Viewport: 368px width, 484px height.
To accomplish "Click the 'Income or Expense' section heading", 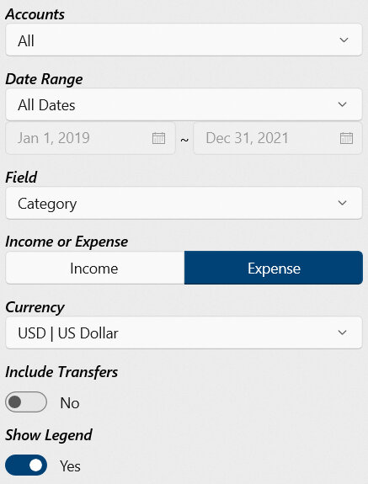I will click(67, 242).
